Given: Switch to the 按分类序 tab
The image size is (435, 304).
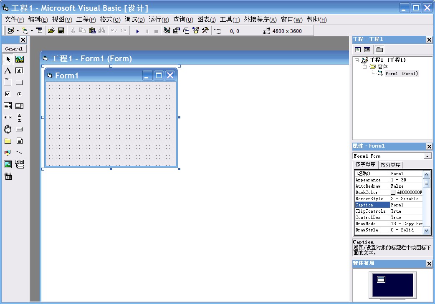Looking at the screenshot, I should pyautogui.click(x=390, y=165).
